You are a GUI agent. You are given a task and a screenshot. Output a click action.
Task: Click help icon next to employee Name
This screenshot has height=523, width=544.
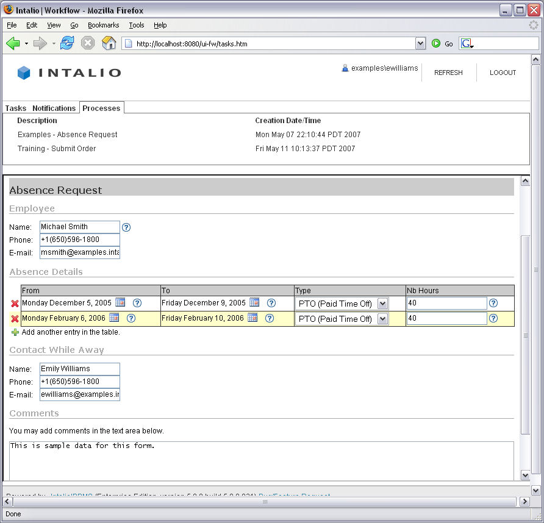click(126, 227)
